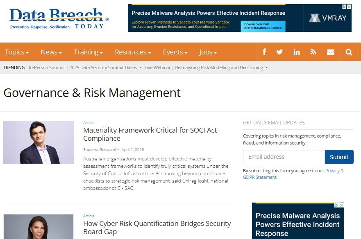
Task: Visit the LinkedIn icon link
Action: pos(297,52)
